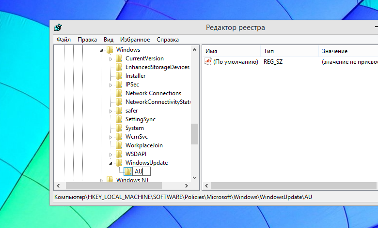
Task: Select the WSDAPI key
Action: (136, 154)
